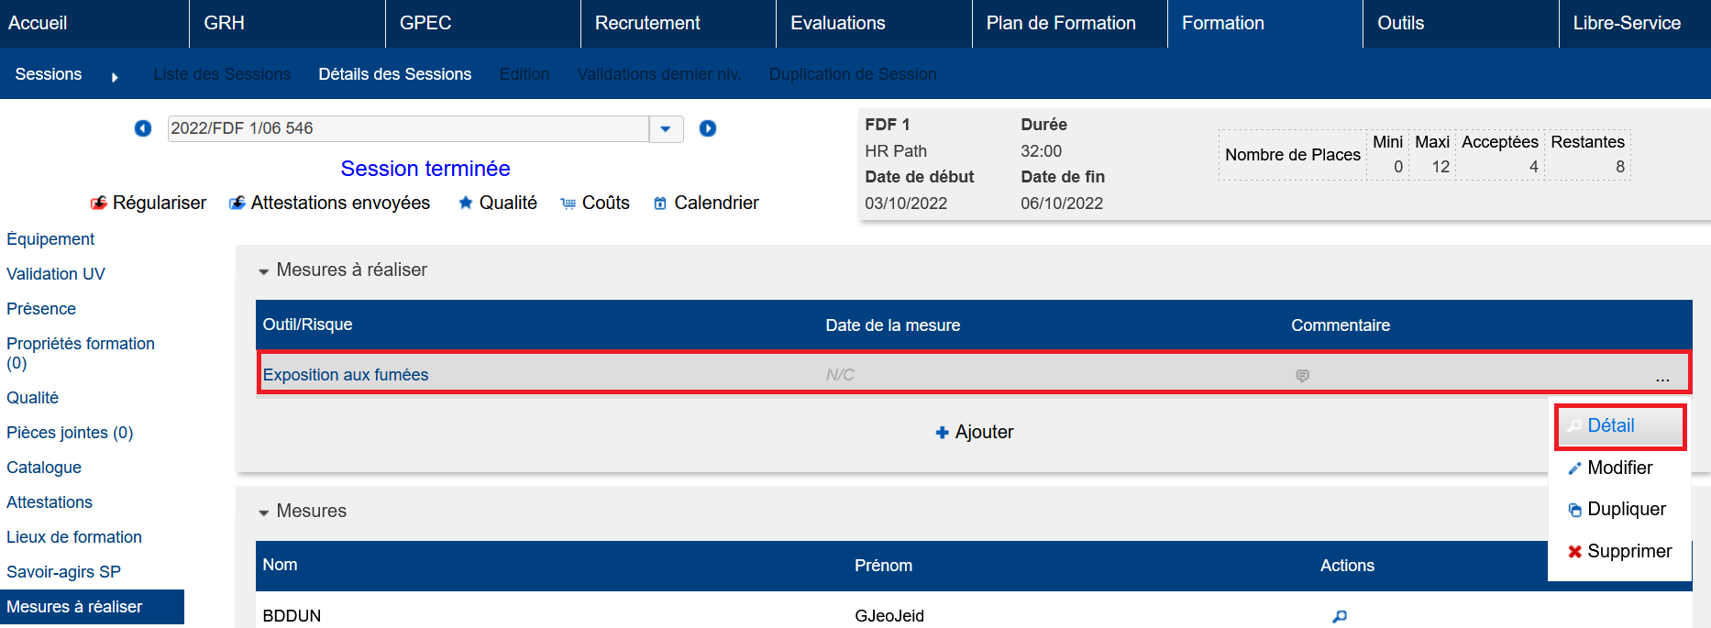Switch to the Plan de Formation tab
Image resolution: width=1711 pixels, height=628 pixels.
tap(1060, 24)
